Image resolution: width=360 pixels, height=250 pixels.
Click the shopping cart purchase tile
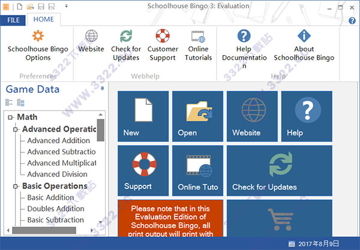click(x=280, y=218)
